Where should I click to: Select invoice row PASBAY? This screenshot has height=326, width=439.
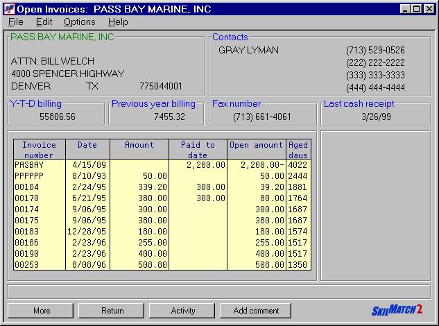162,165
